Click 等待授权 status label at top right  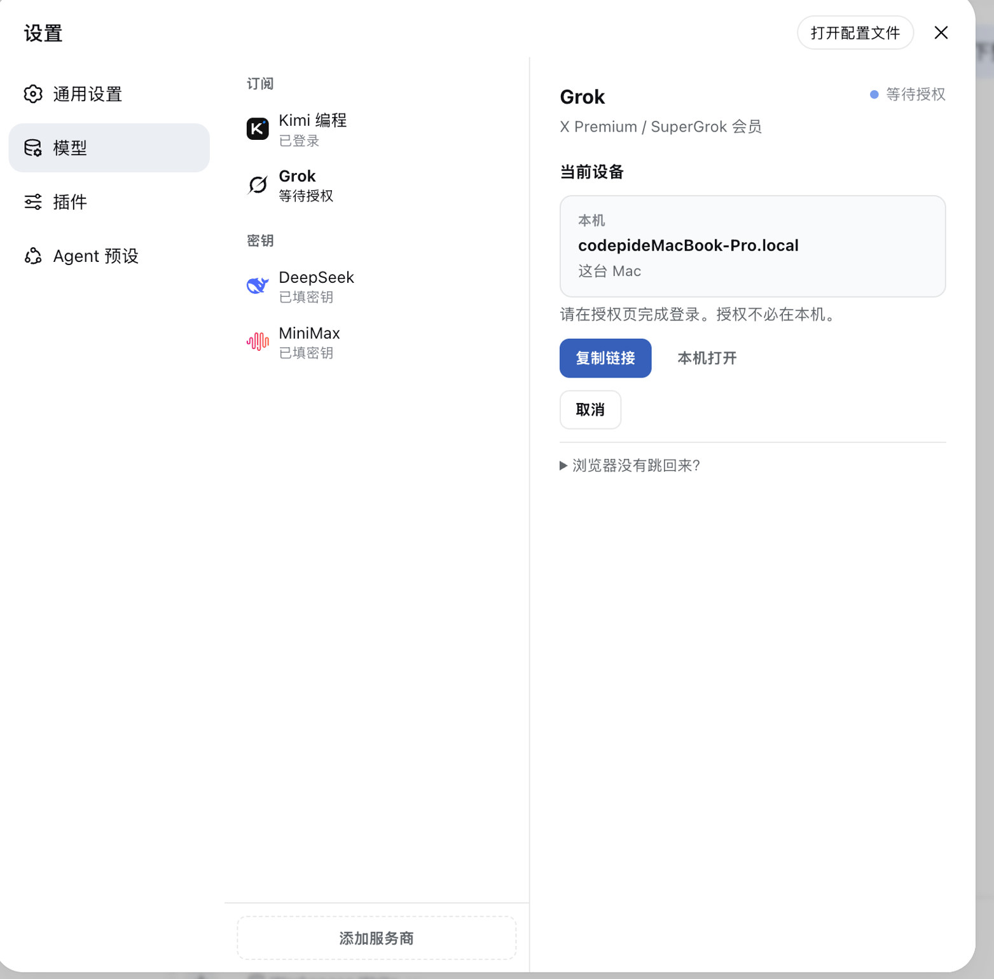915,95
